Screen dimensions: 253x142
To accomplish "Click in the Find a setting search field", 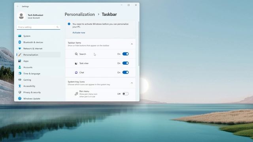I will (x=38, y=27).
